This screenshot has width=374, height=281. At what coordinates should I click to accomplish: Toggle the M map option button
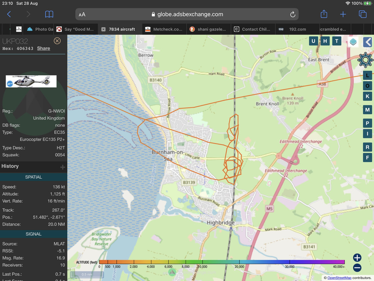(367, 110)
